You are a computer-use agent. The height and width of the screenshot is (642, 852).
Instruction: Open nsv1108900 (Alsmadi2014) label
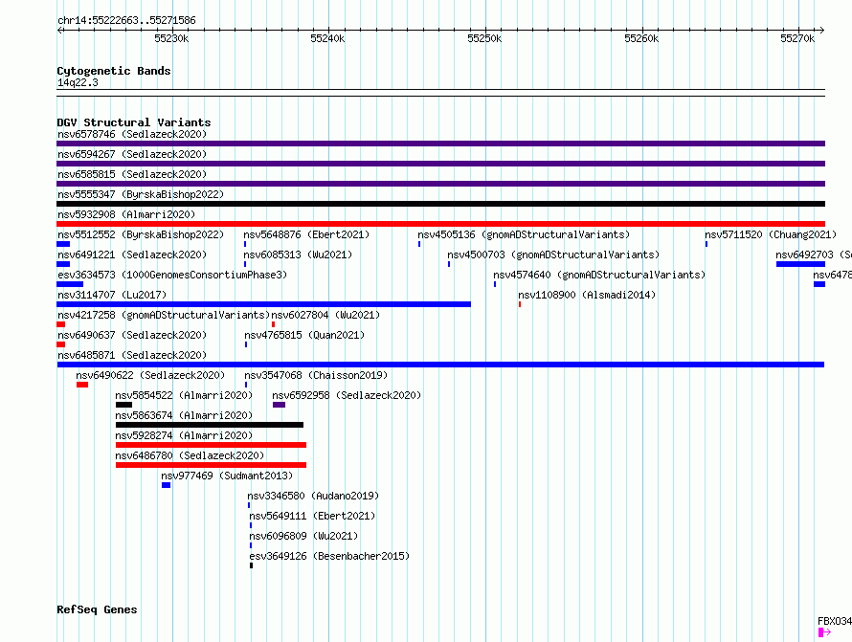pyautogui.click(x=587, y=295)
